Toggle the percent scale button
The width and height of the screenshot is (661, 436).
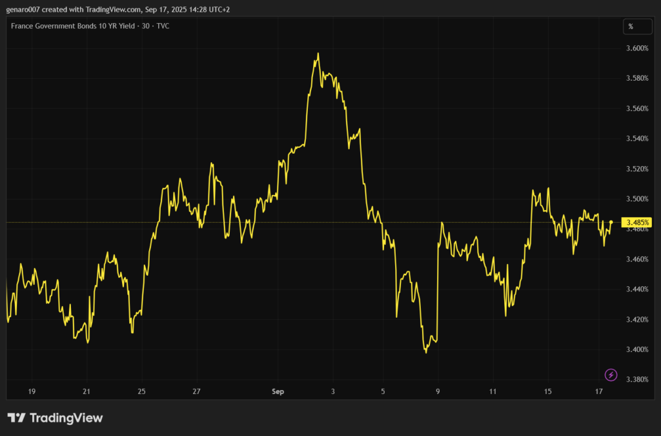pyautogui.click(x=631, y=26)
